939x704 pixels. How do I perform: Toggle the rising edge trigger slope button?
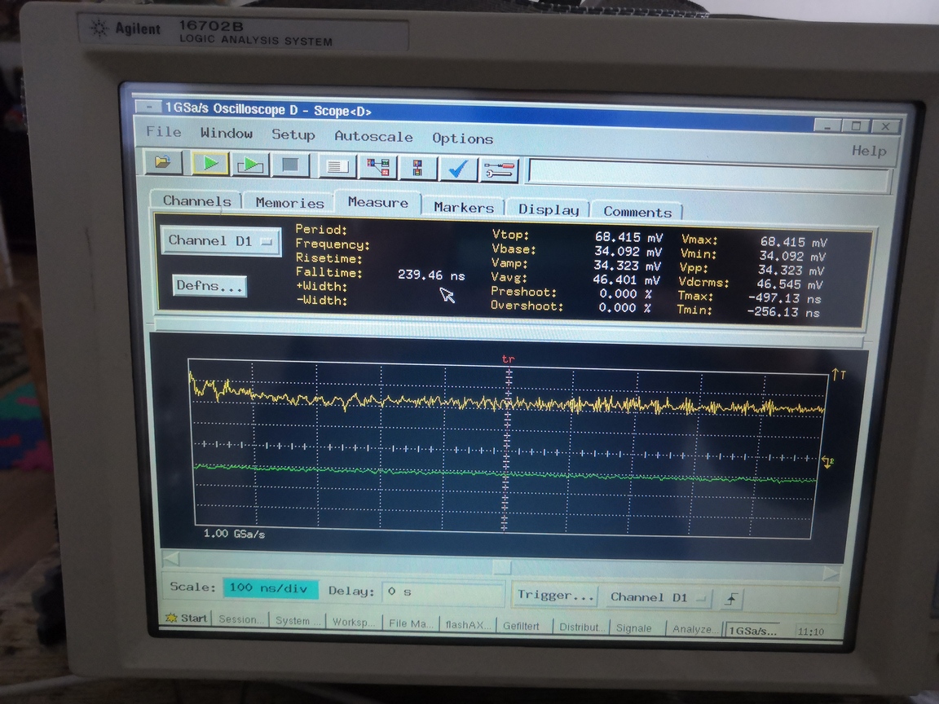(731, 599)
